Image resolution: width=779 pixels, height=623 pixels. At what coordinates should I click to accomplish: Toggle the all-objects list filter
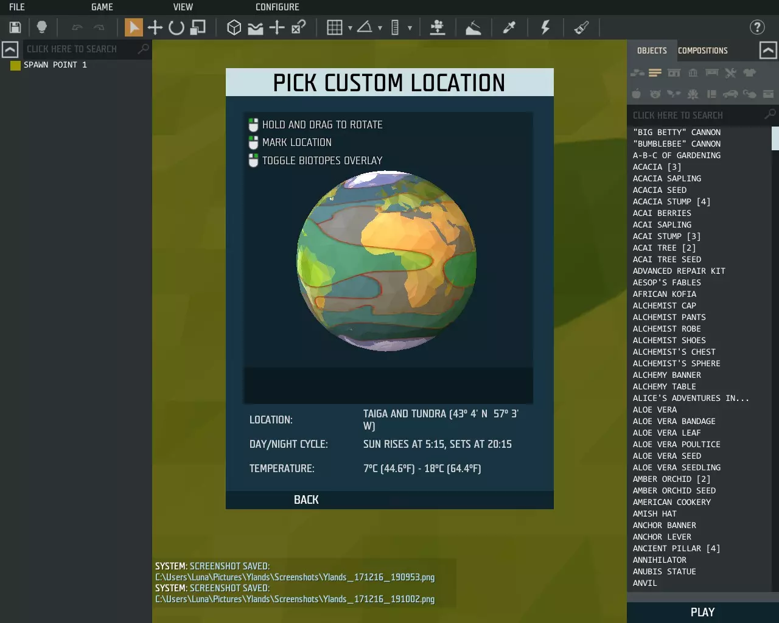(655, 73)
